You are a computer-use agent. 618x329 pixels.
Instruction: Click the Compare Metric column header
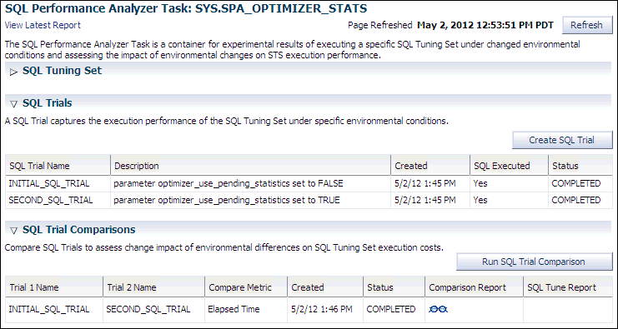coord(240,287)
